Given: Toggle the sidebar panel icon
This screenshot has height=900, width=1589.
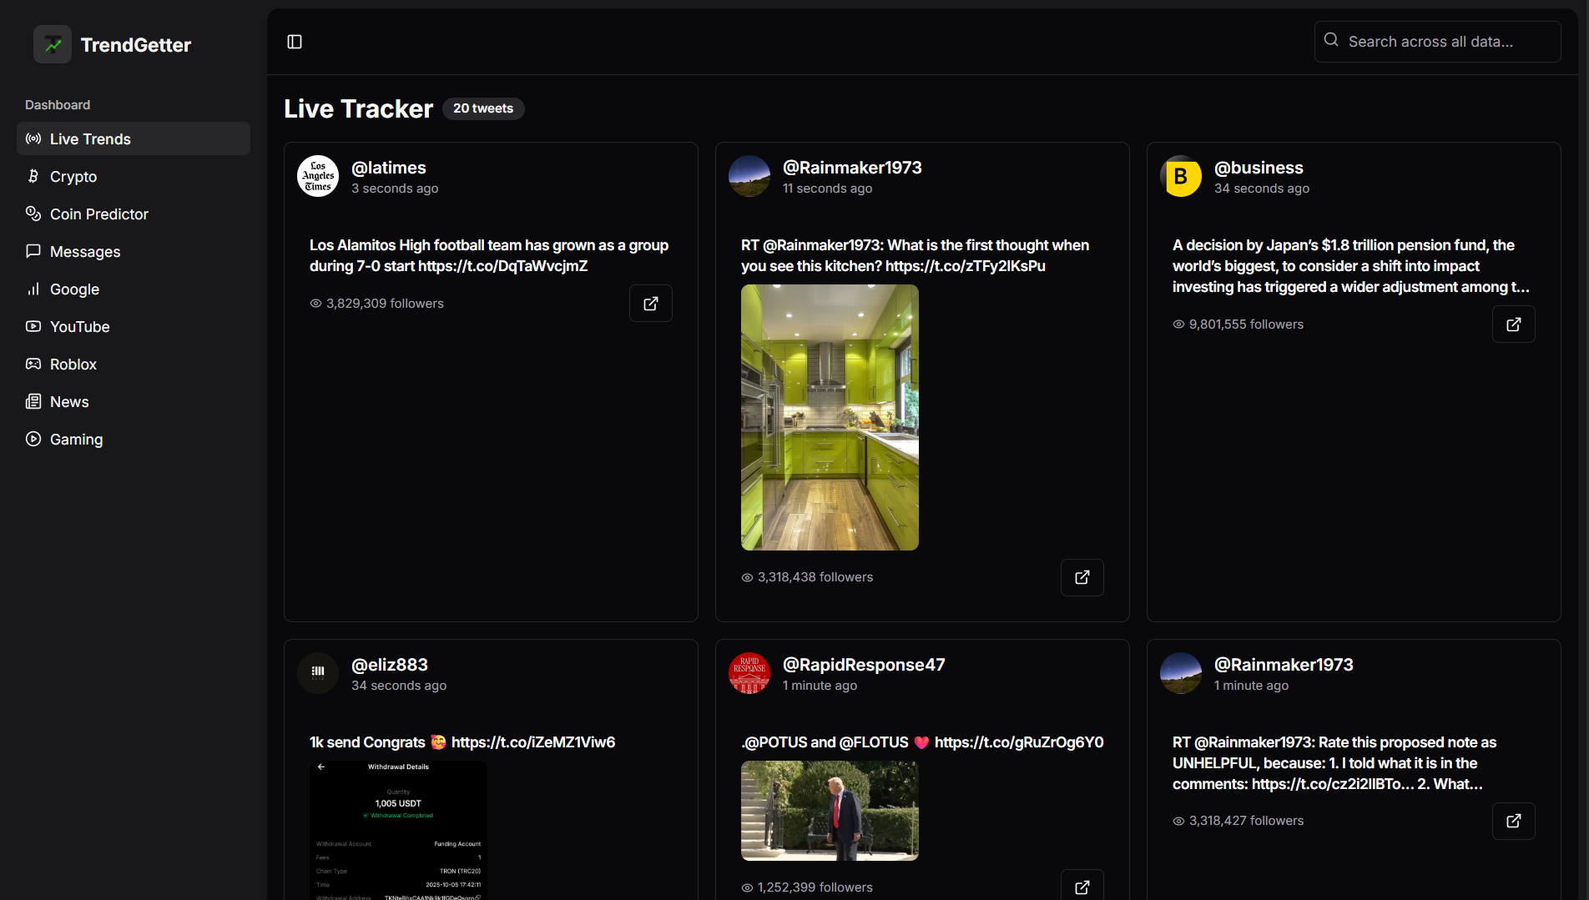Looking at the screenshot, I should 295,42.
